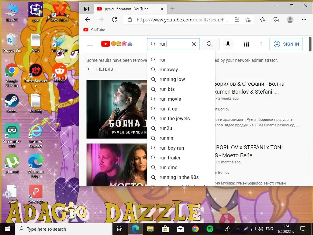The height and width of the screenshot is (235, 313).
Task: Open the cpuz app icon beside This PC
Action: (x=35, y=13)
